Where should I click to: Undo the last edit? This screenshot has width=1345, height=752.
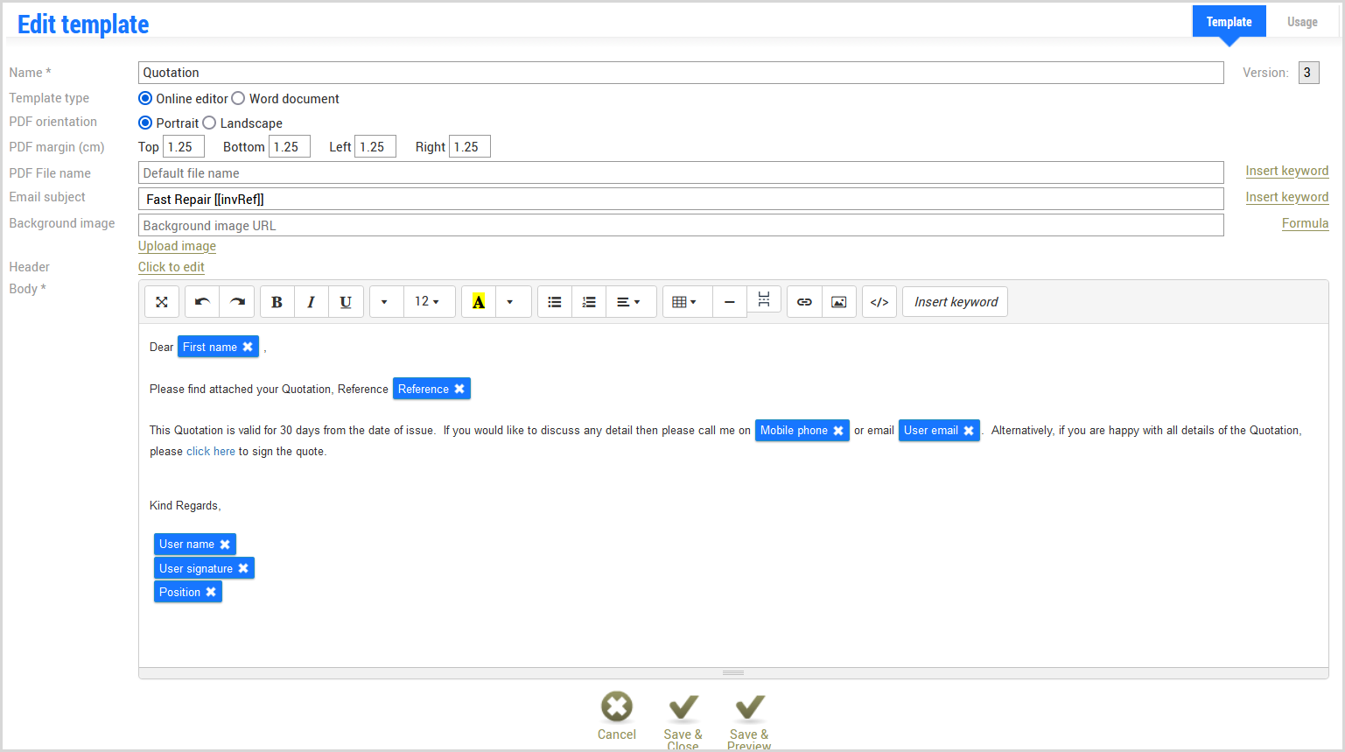pyautogui.click(x=202, y=302)
